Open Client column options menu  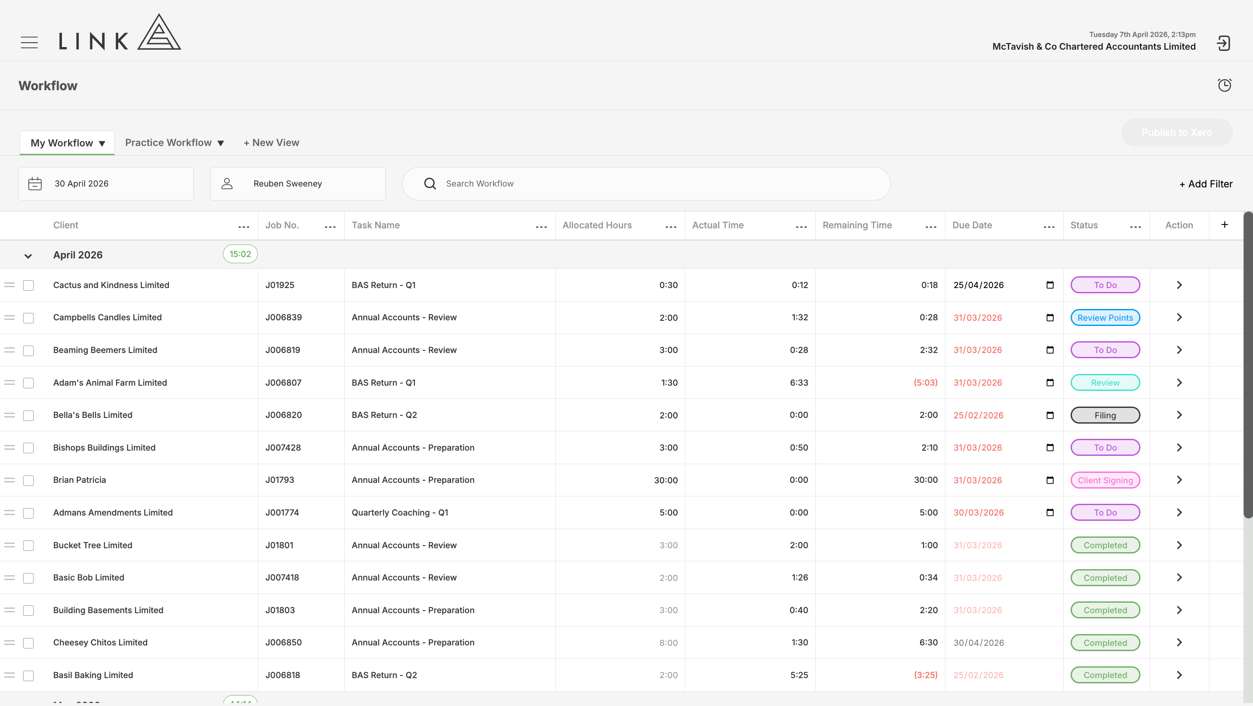(x=244, y=227)
